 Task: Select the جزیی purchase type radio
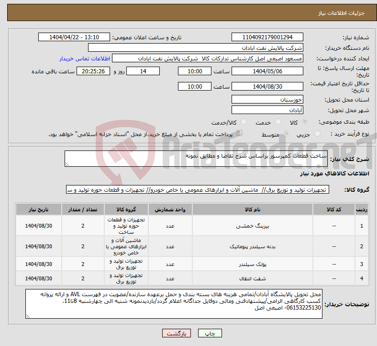317,134
